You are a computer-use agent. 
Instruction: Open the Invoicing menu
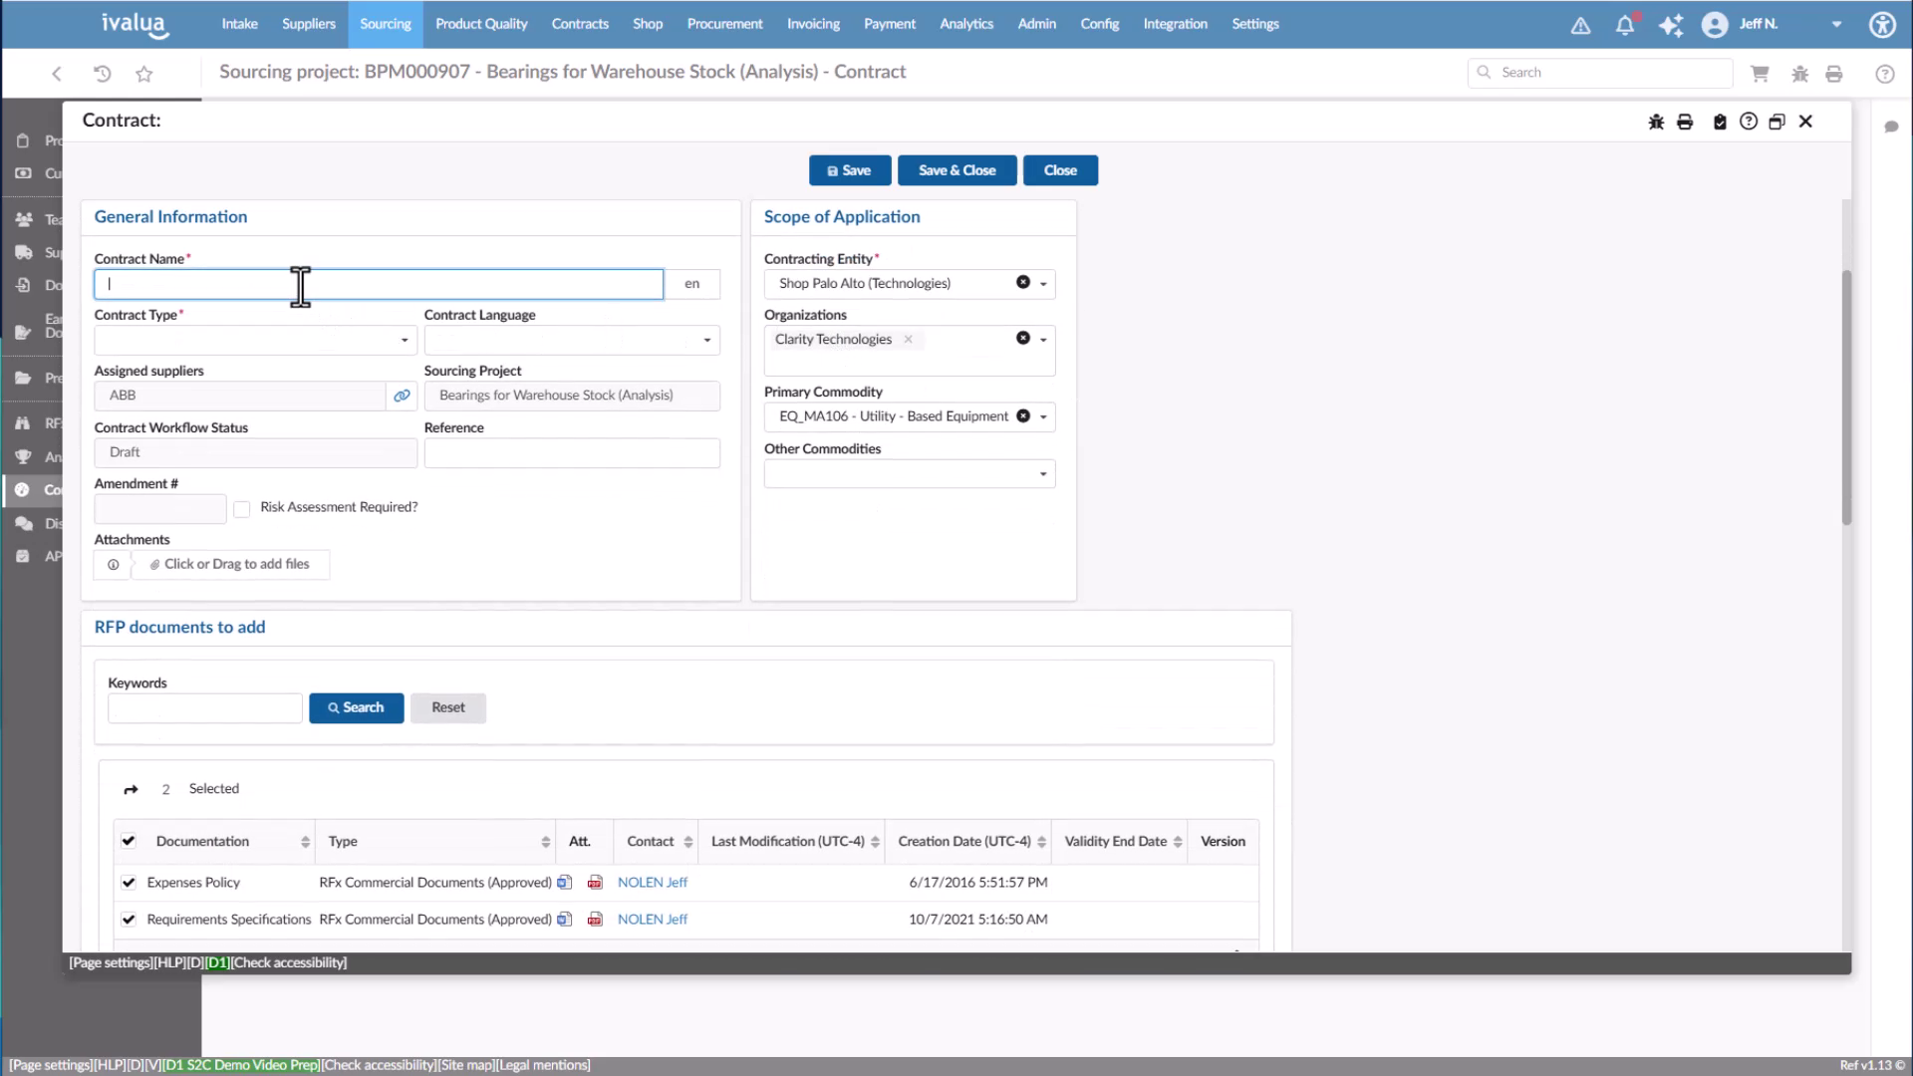[813, 23]
